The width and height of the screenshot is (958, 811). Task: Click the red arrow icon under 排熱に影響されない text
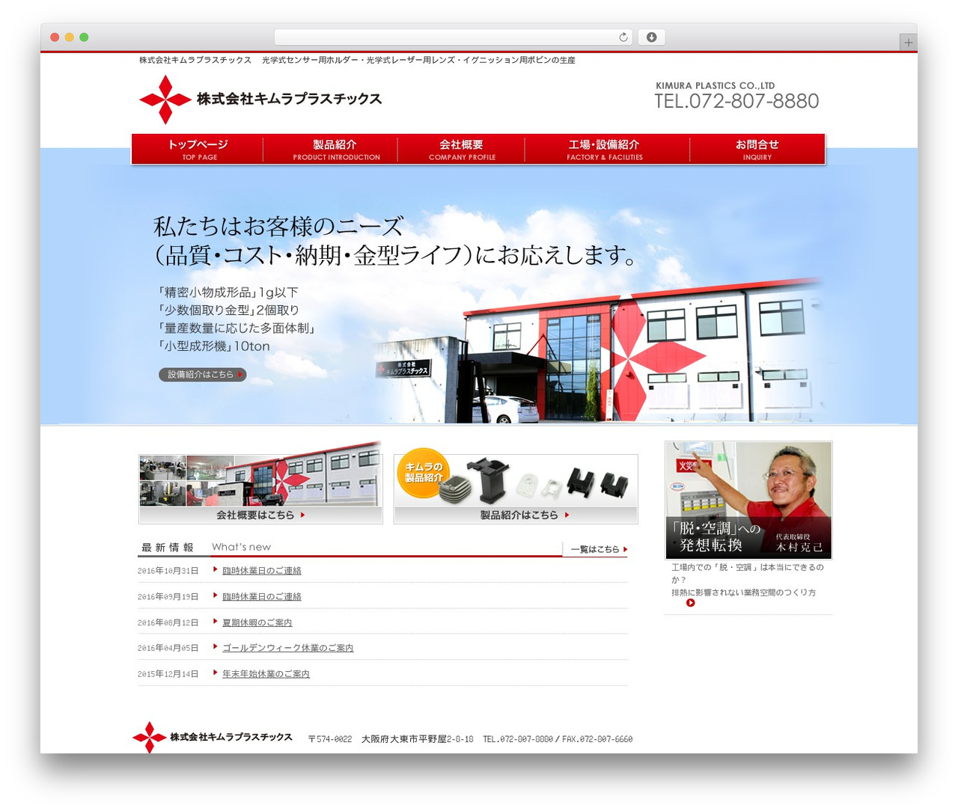point(691,603)
